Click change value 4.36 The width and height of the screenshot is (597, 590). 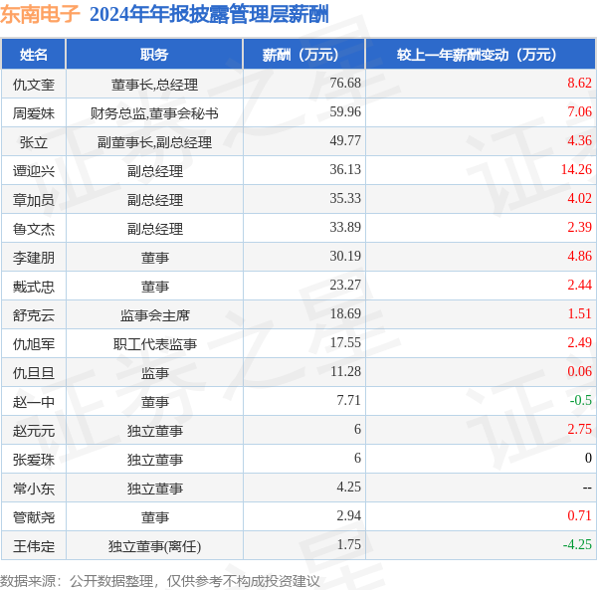point(579,140)
